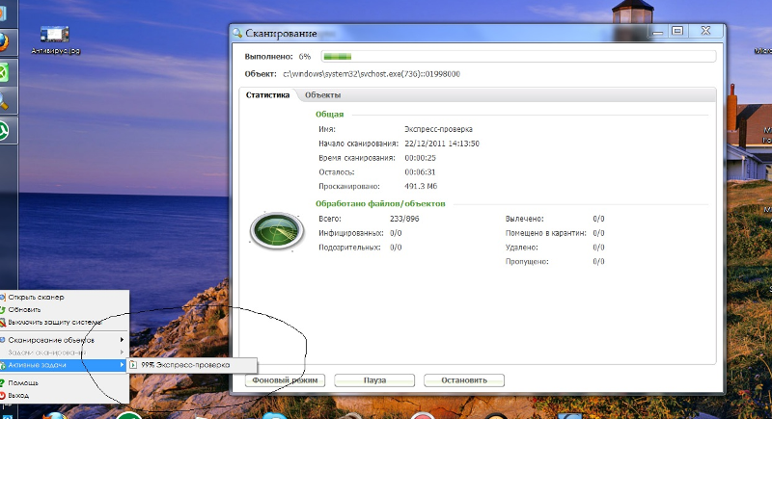This screenshot has width=772, height=497.
Task: Click the green crossed-circle icon in left sidebar
Action: pyautogui.click(x=4, y=71)
